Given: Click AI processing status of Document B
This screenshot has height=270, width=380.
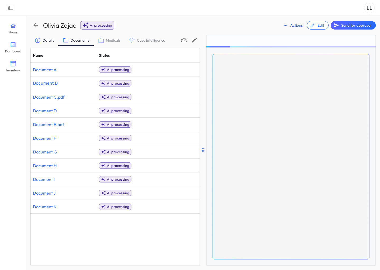Looking at the screenshot, I should [x=115, y=83].
